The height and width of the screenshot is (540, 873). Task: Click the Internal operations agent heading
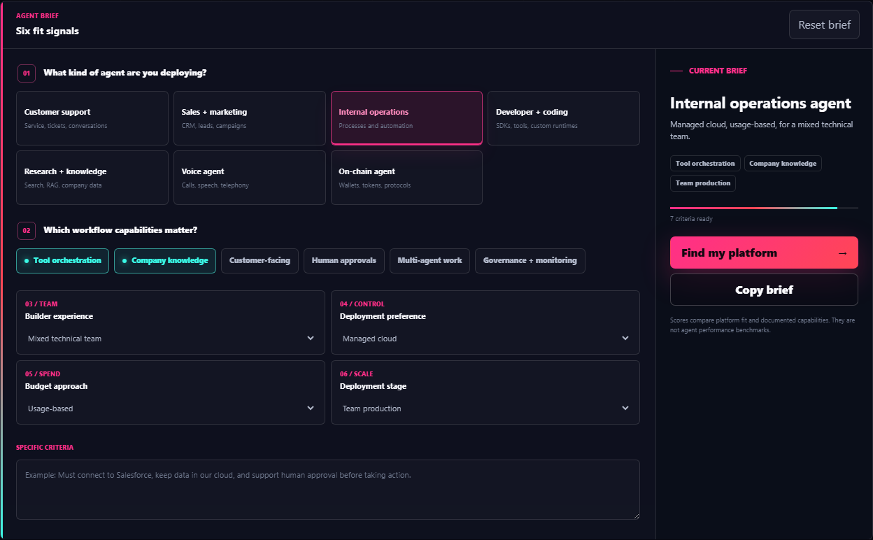760,104
